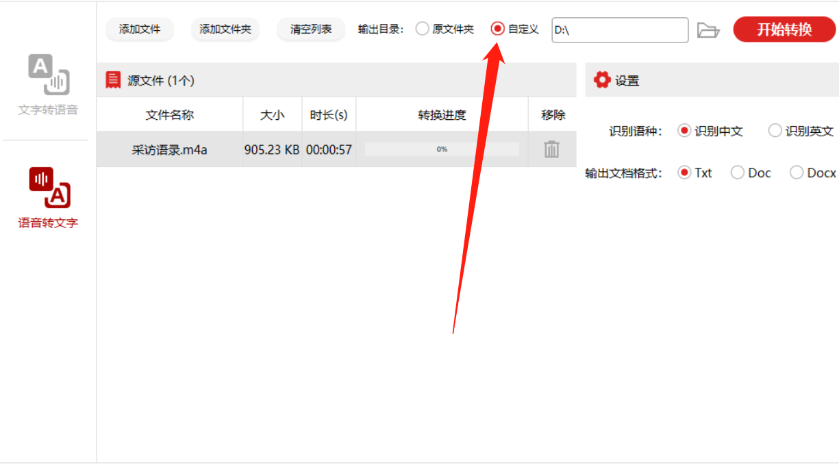839x465 pixels.
Task: Click the 添加文件 button
Action: (140, 29)
